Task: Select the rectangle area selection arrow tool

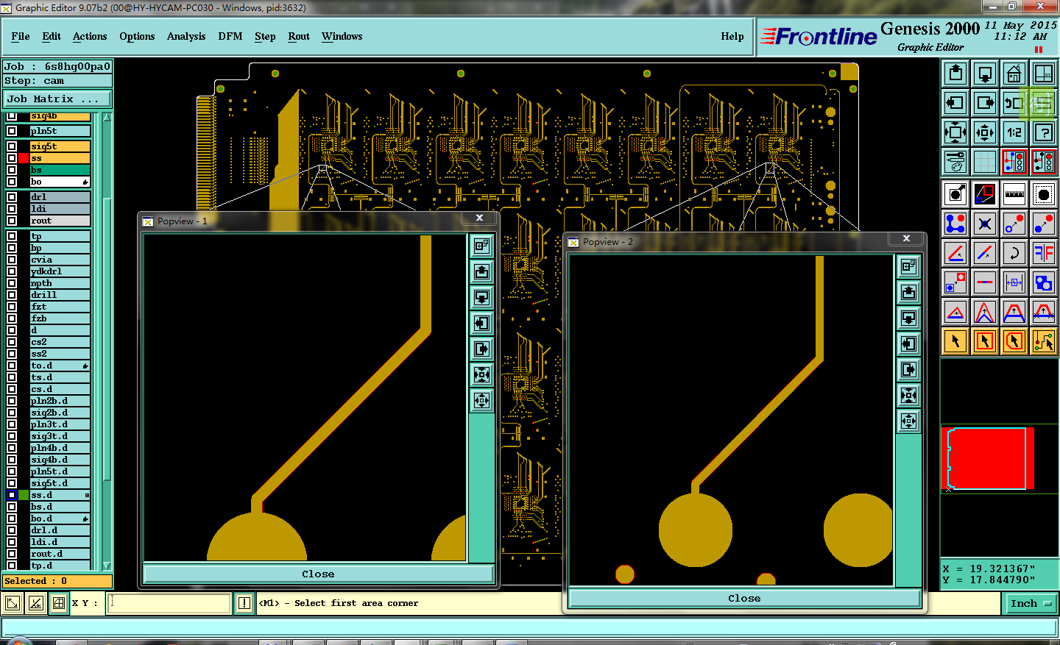Action: click(x=985, y=341)
